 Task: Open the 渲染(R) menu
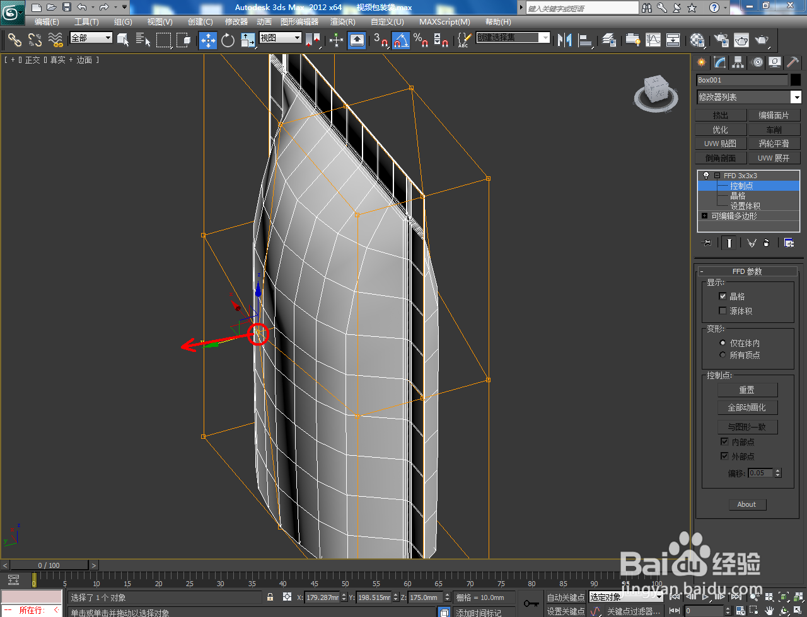(343, 22)
